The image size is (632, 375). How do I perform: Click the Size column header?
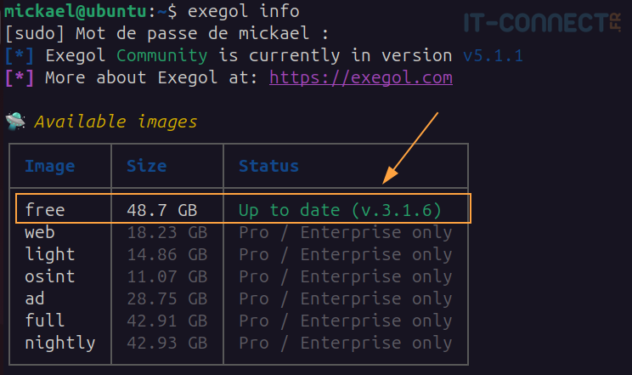point(146,166)
